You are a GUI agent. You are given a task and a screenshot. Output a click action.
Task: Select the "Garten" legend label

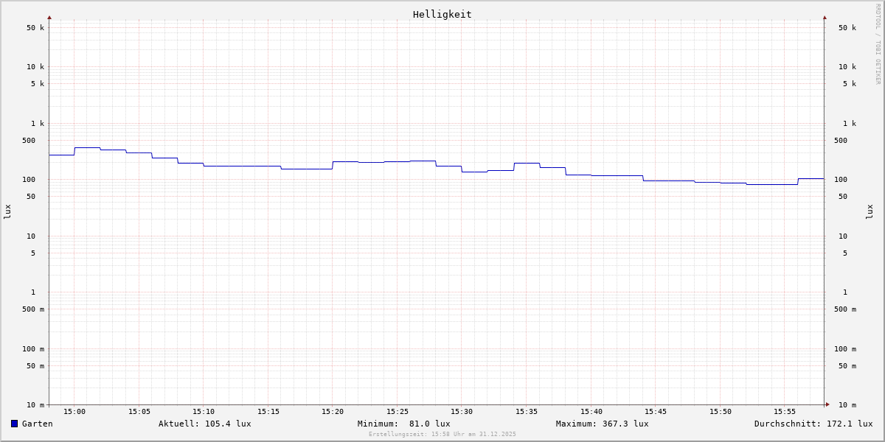click(x=38, y=424)
